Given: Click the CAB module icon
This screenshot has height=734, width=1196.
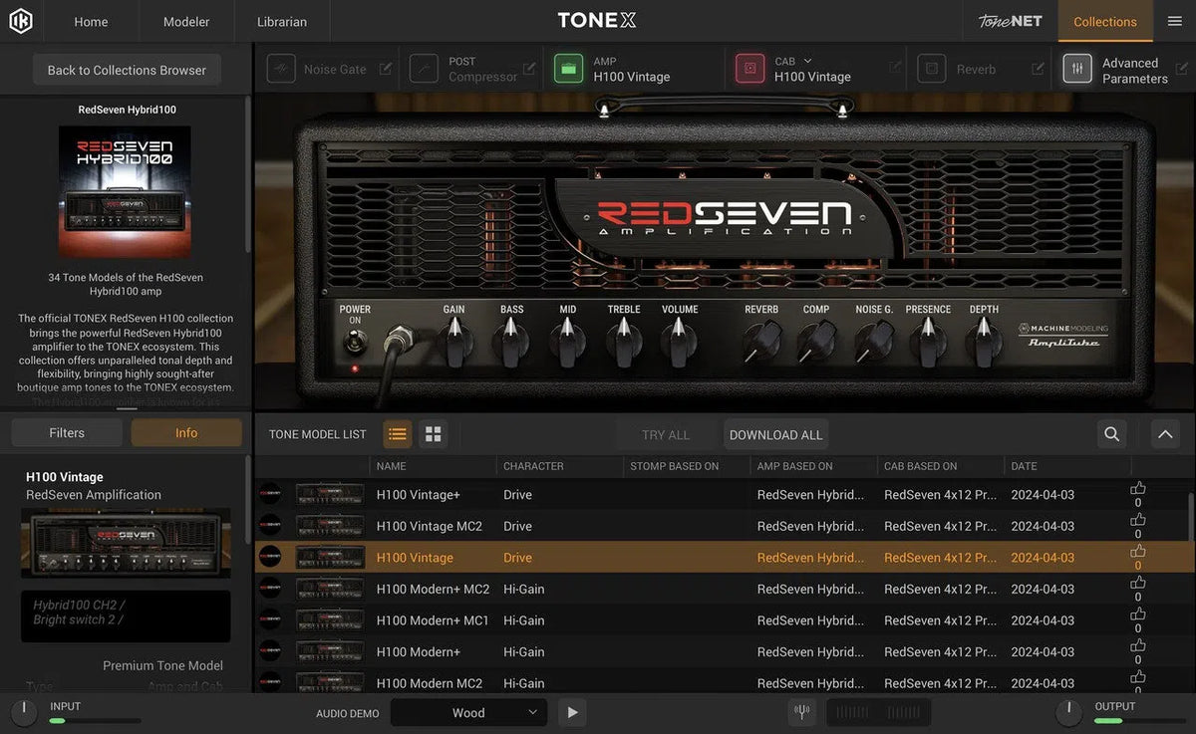Looking at the screenshot, I should (749, 68).
